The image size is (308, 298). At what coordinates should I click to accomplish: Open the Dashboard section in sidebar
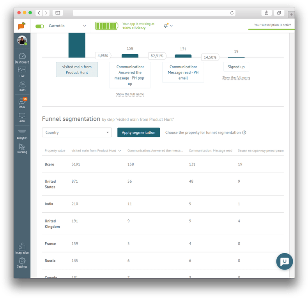(x=22, y=58)
